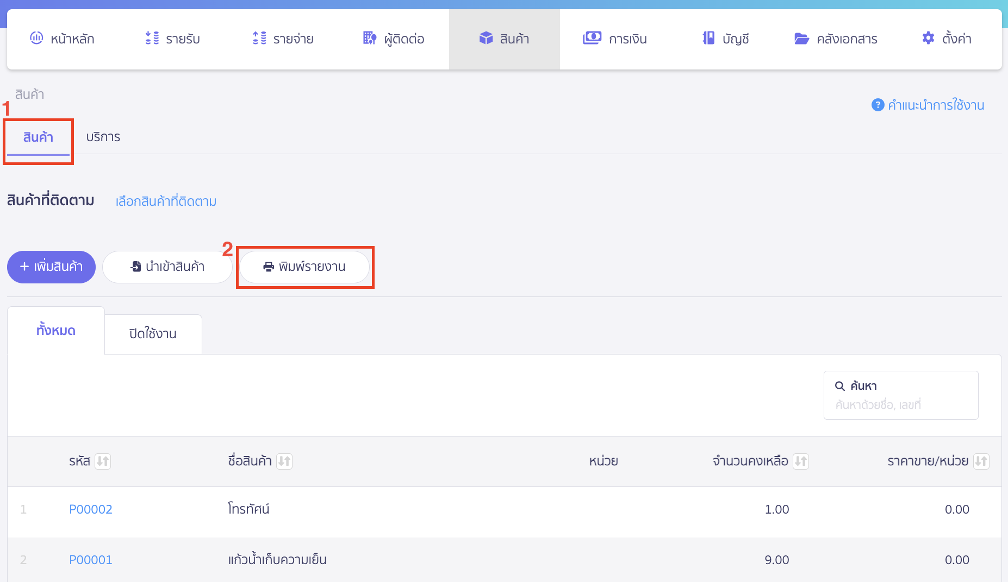Open the ตั้งค่า settings gear icon
Screen dimensions: 1008x582
click(928, 38)
